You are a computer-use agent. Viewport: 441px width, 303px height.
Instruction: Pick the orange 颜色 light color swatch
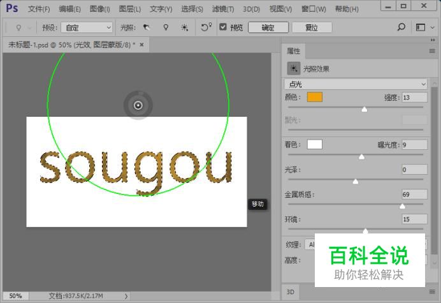click(x=315, y=97)
